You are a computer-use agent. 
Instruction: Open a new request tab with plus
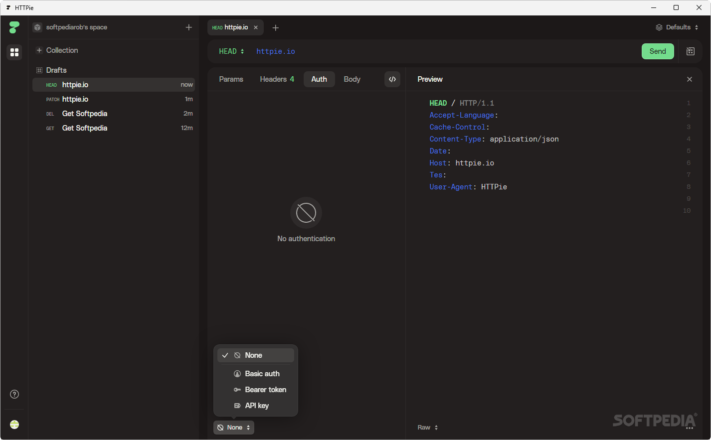click(x=276, y=28)
